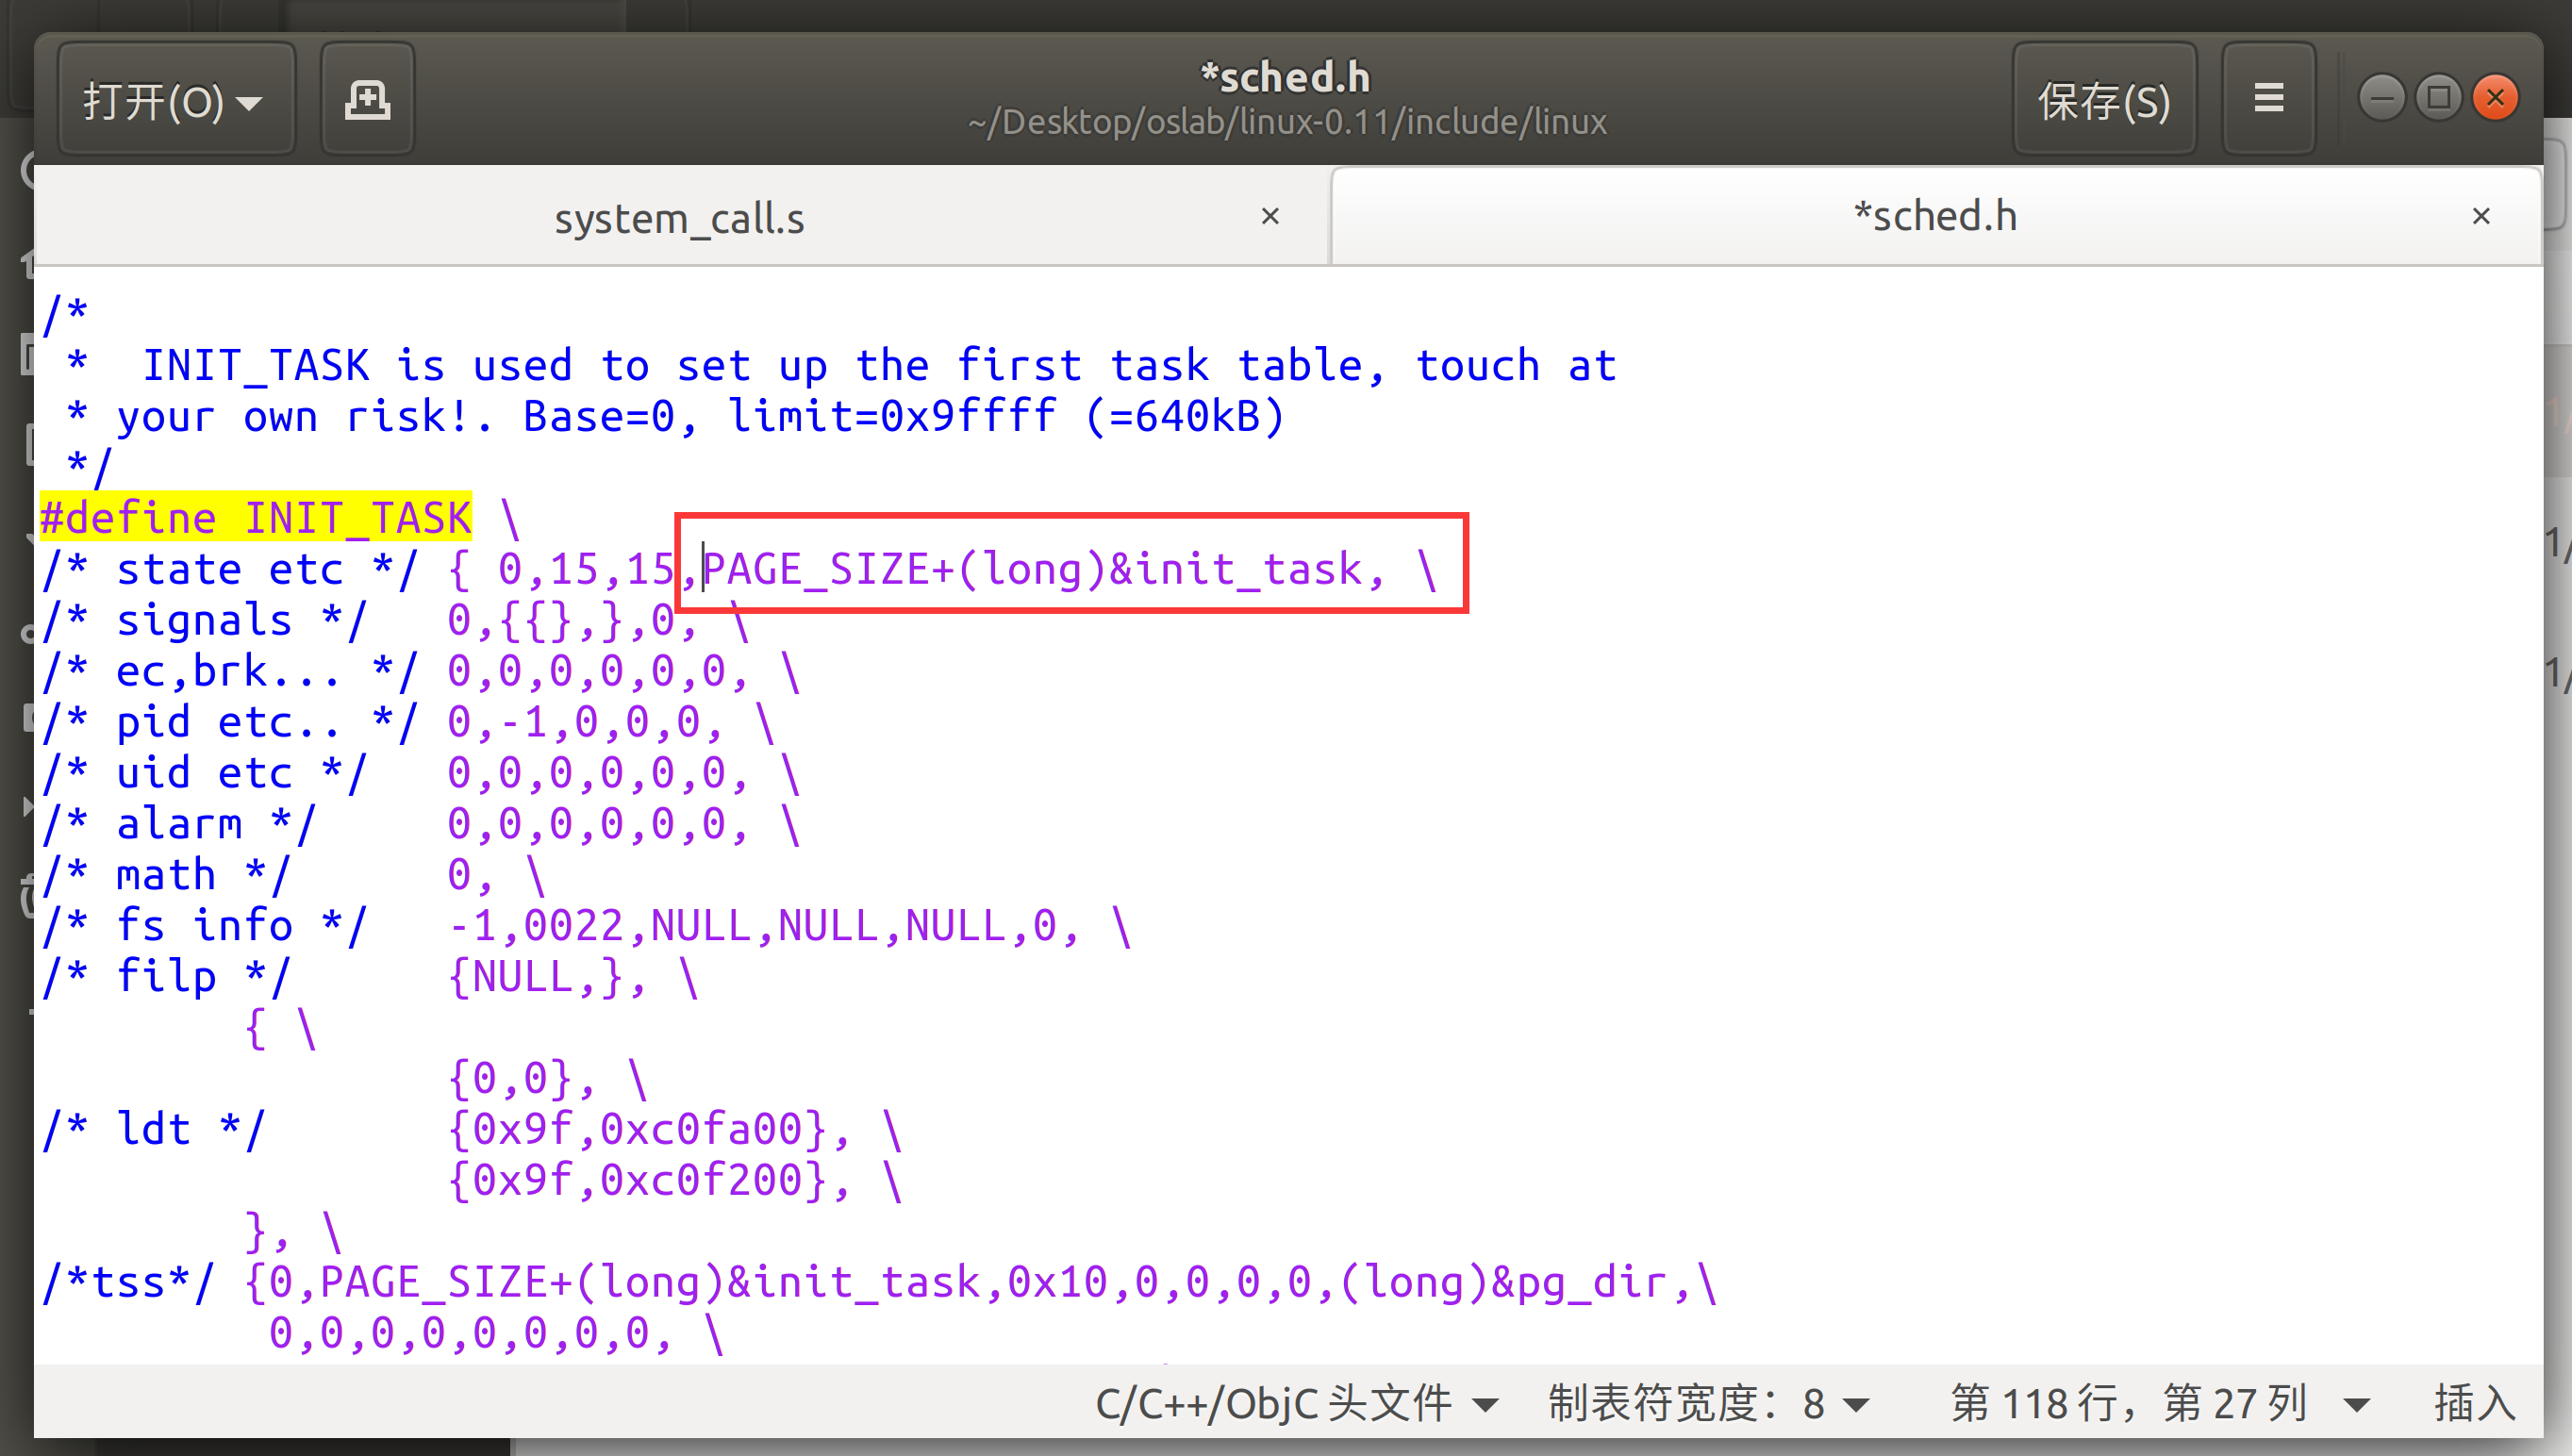
Task: Switch to the system_call.s tab
Action: click(x=680, y=218)
